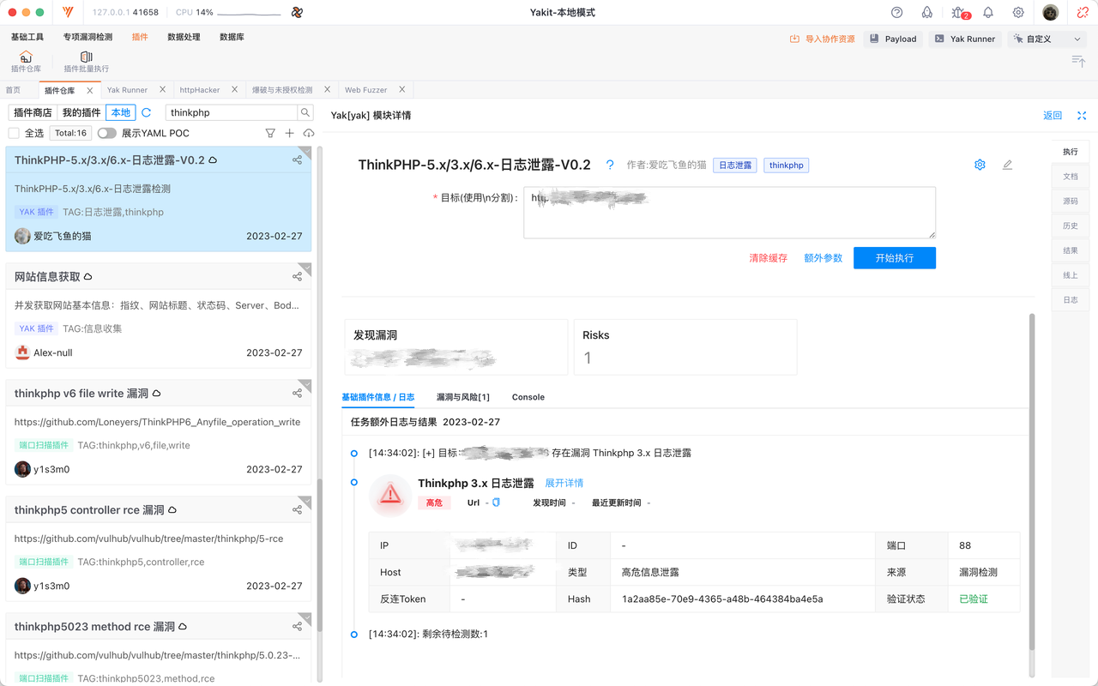Image resolution: width=1098 pixels, height=686 pixels.
Task: Open the 数据库 menu
Action: pos(232,37)
